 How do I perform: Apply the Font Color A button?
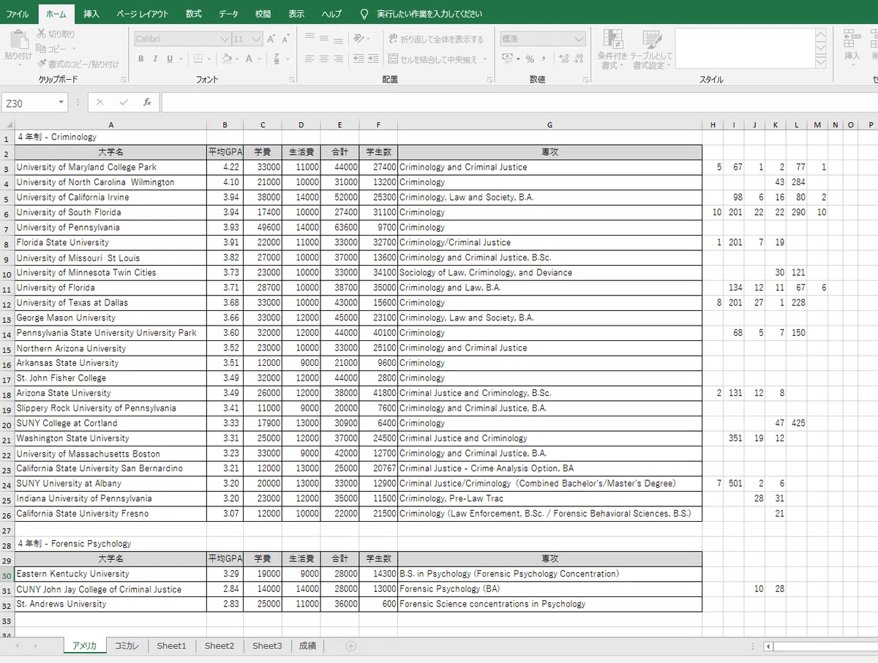(249, 59)
